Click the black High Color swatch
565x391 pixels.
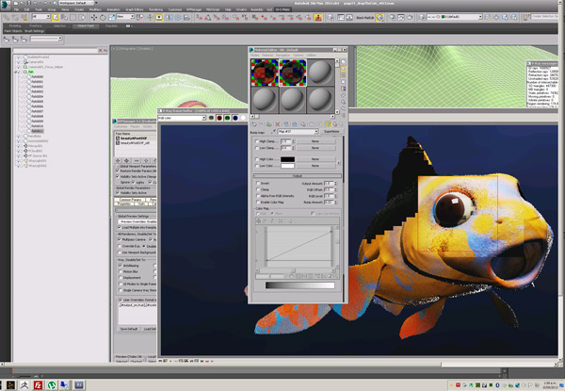click(x=289, y=159)
